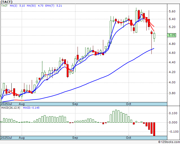This screenshot has width=180, height=144.
Task: Click the Aug label on price chart axis
Action: pyautogui.click(x=22, y=104)
